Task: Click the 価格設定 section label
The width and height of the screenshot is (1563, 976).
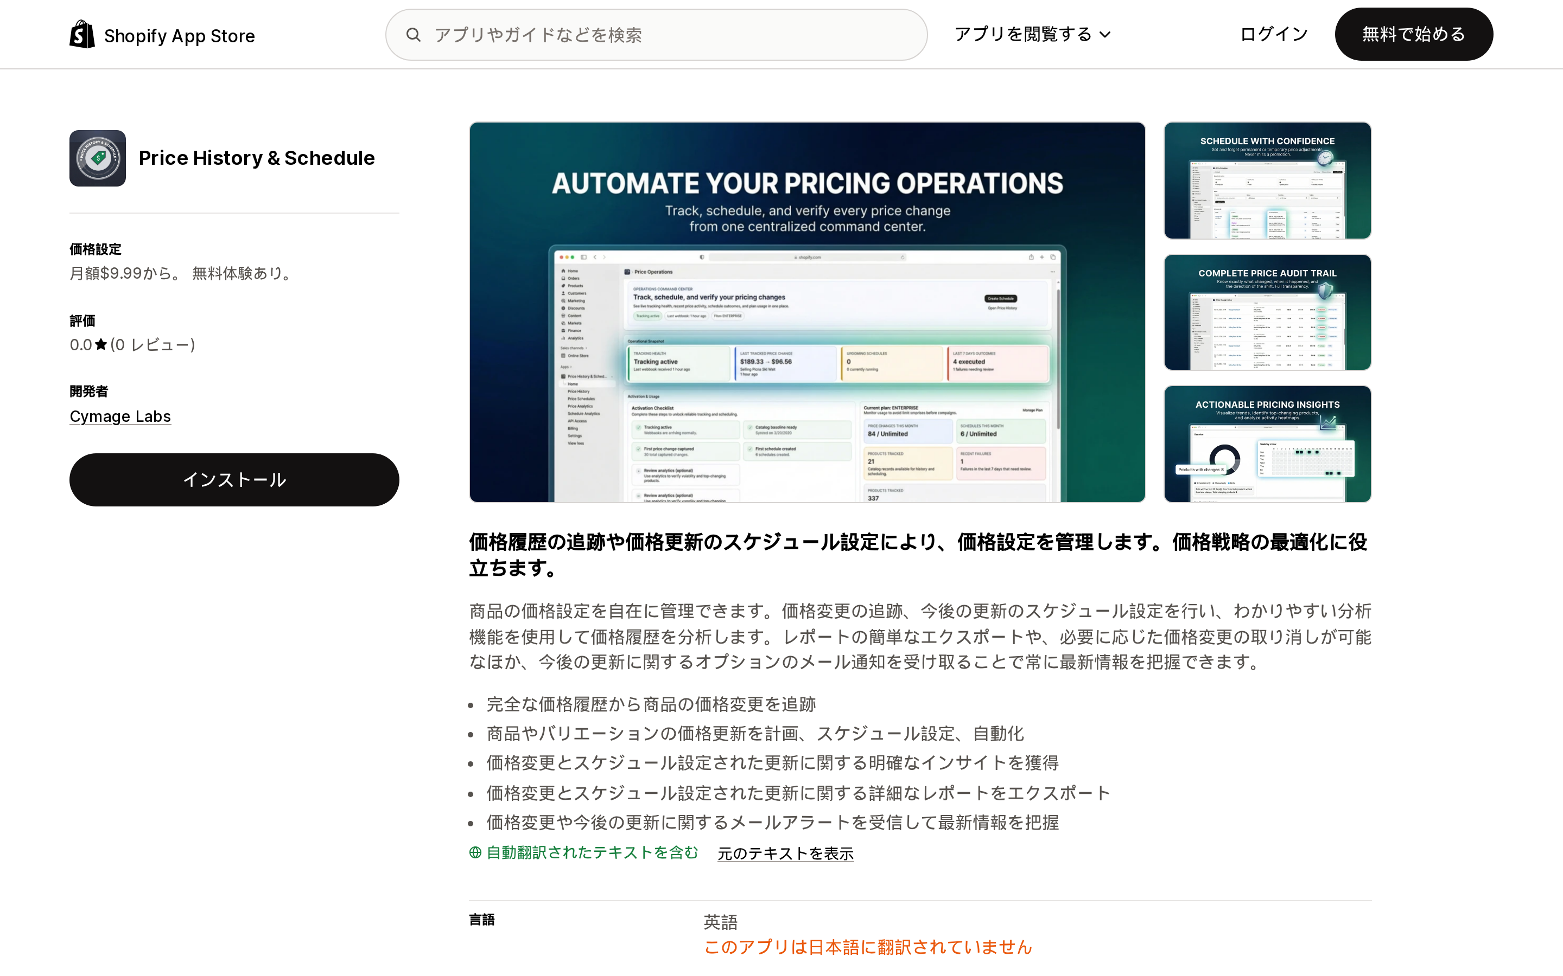Action: point(96,249)
